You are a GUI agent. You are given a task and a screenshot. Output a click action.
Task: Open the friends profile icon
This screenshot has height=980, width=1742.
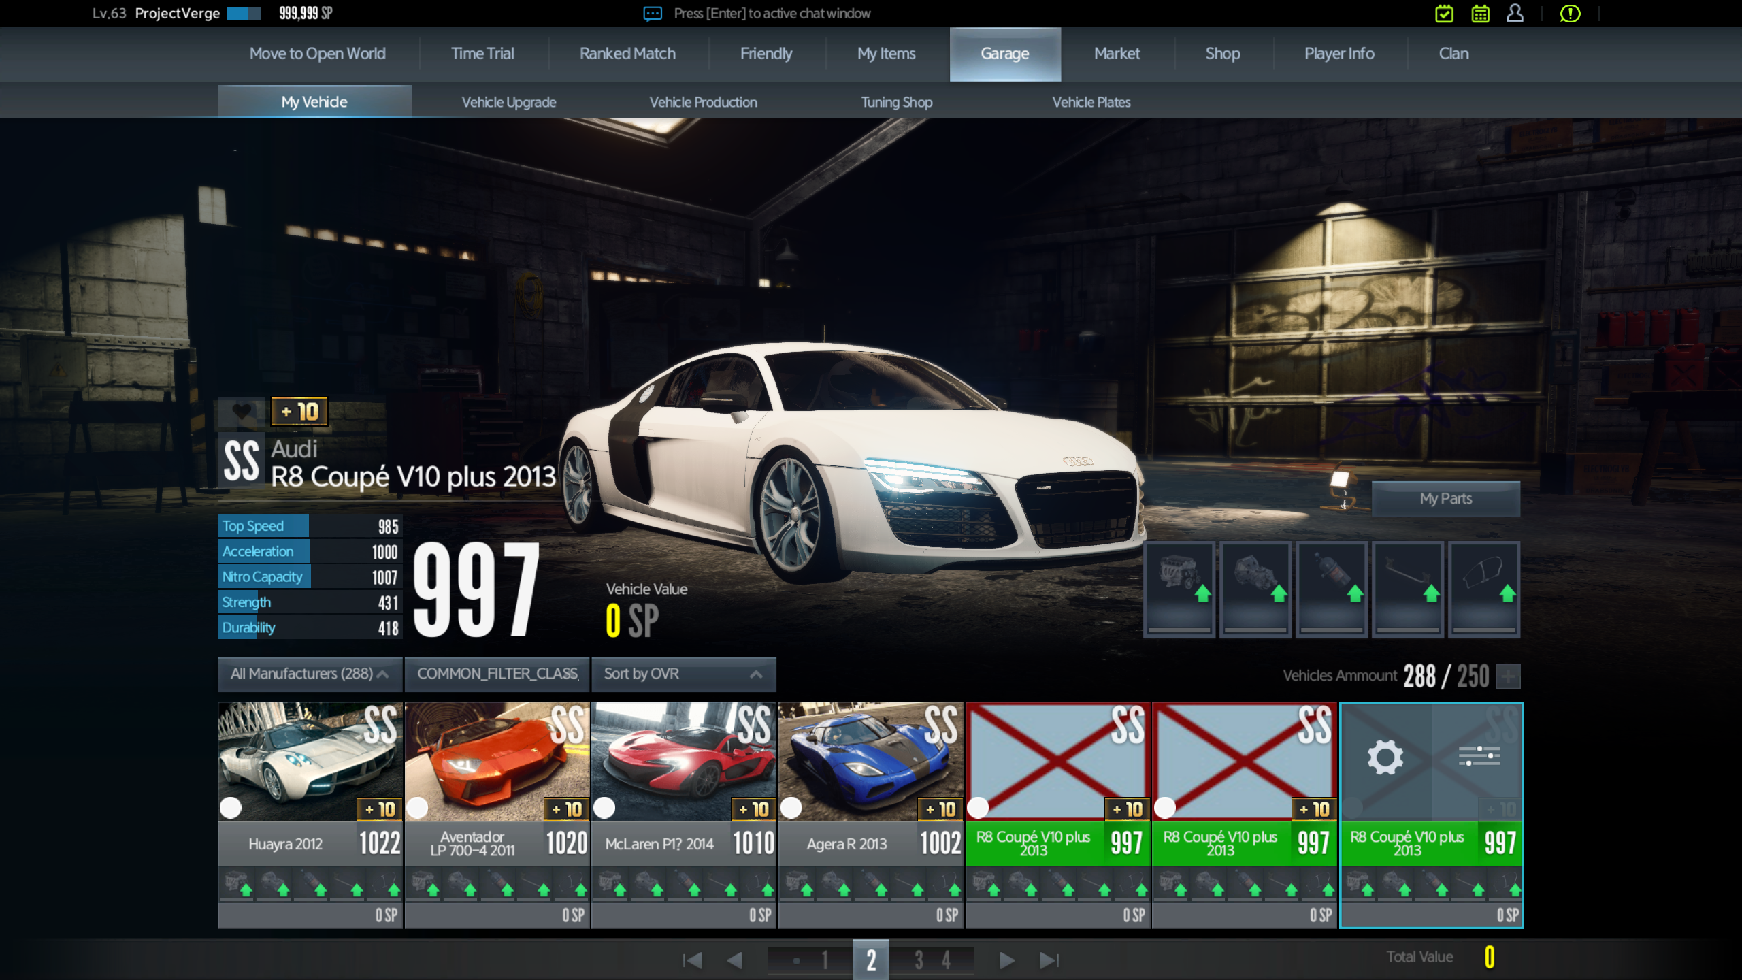(x=1515, y=14)
